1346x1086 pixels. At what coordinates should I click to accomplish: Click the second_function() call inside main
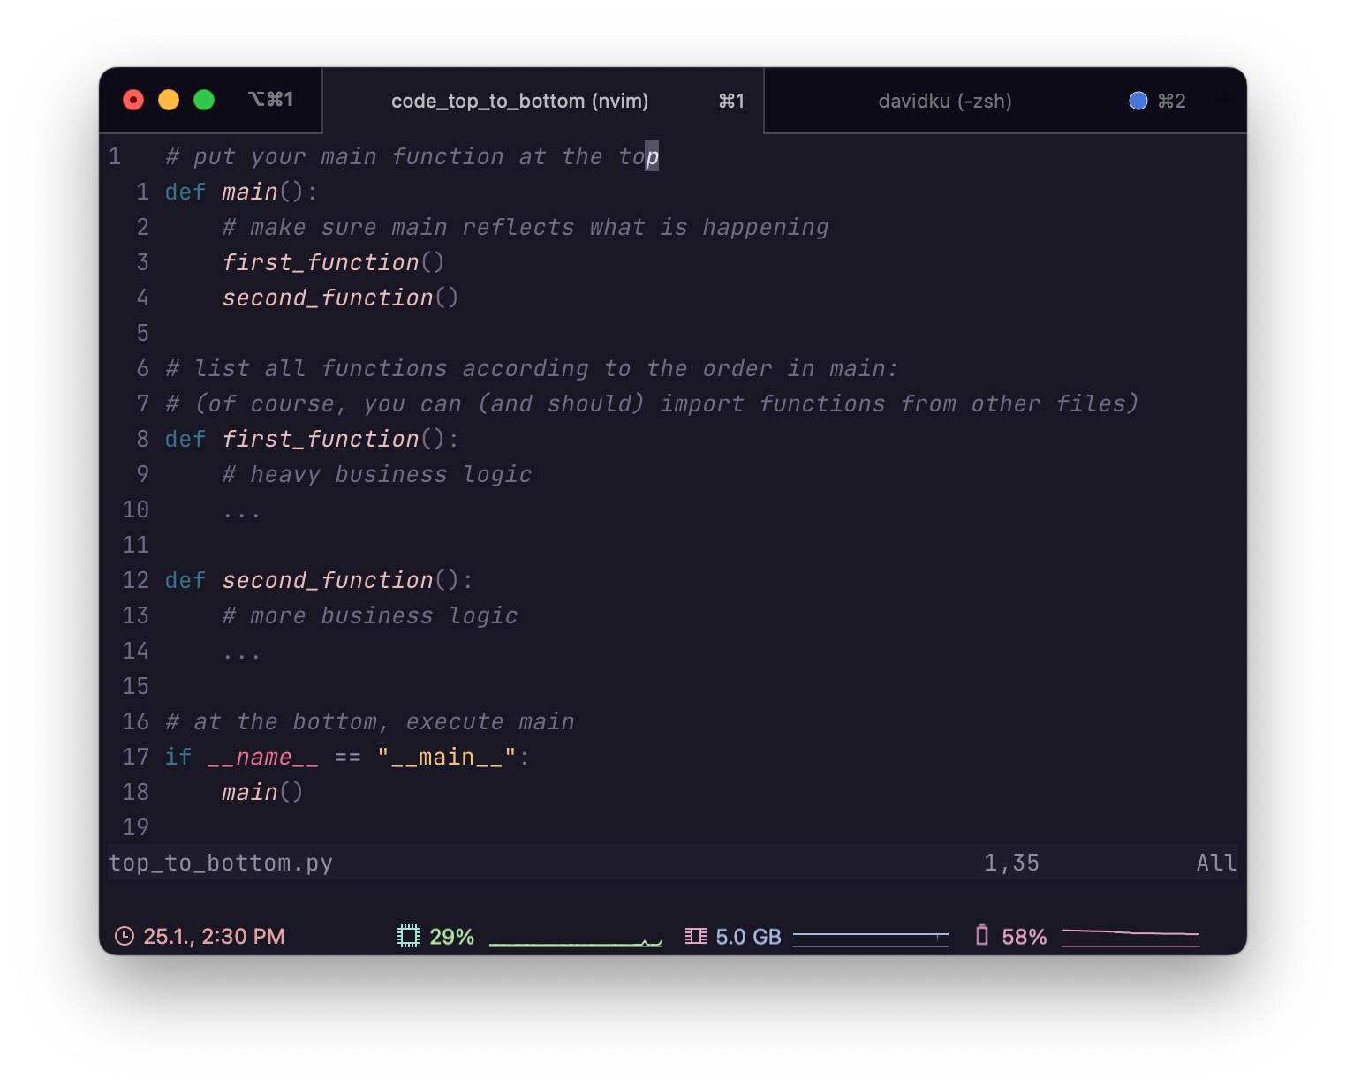pyautogui.click(x=340, y=298)
